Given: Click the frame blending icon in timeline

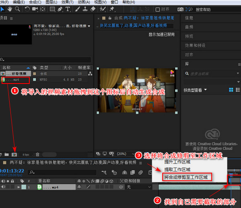Looking at the screenshot, I should click(x=133, y=173).
